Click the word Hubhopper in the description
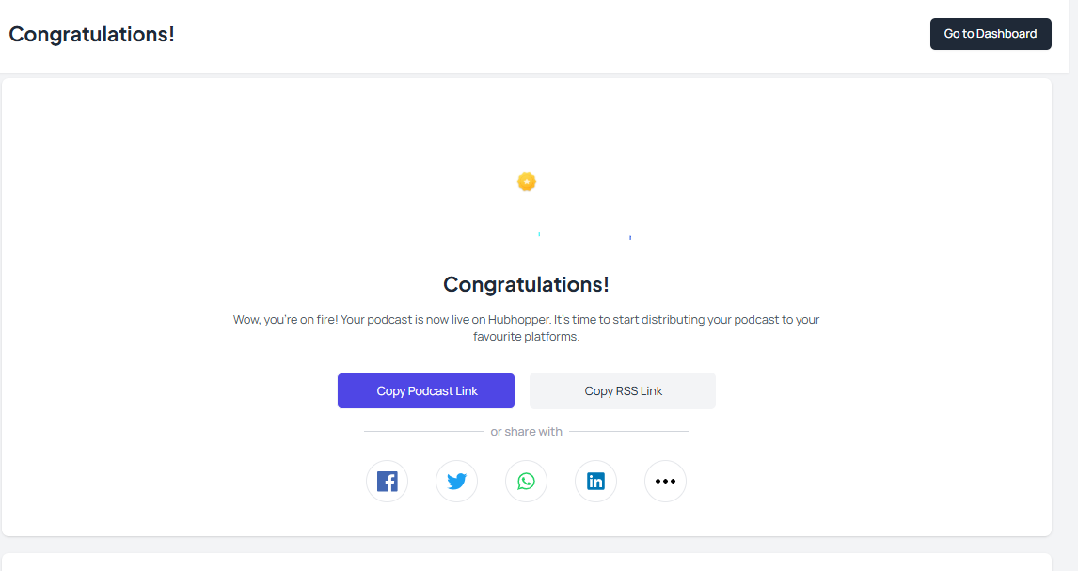The width and height of the screenshot is (1078, 571). pyautogui.click(x=520, y=320)
